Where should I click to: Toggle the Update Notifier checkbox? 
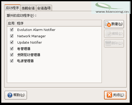click(12, 42)
